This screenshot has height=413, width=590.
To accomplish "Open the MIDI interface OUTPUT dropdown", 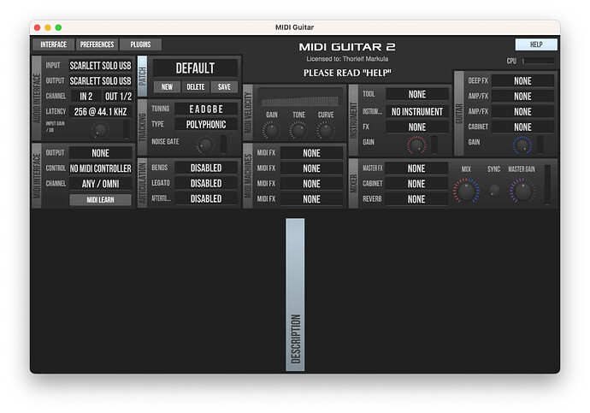I will coord(100,153).
